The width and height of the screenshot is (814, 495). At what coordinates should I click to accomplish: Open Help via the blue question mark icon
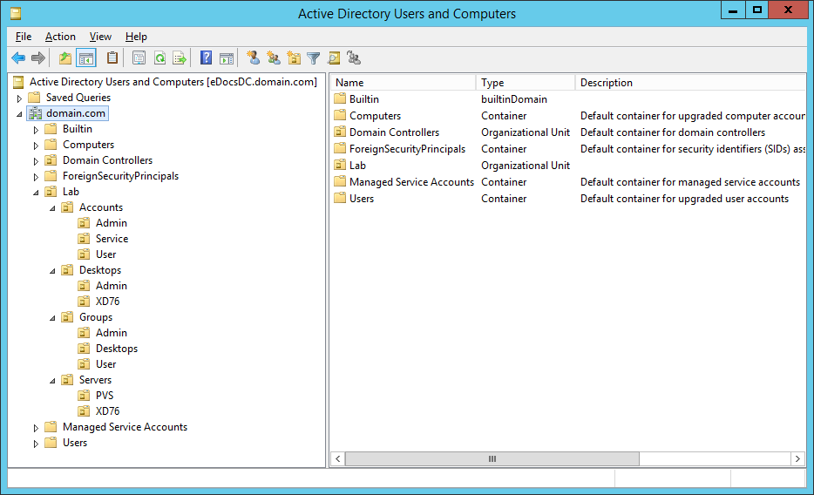coord(207,58)
